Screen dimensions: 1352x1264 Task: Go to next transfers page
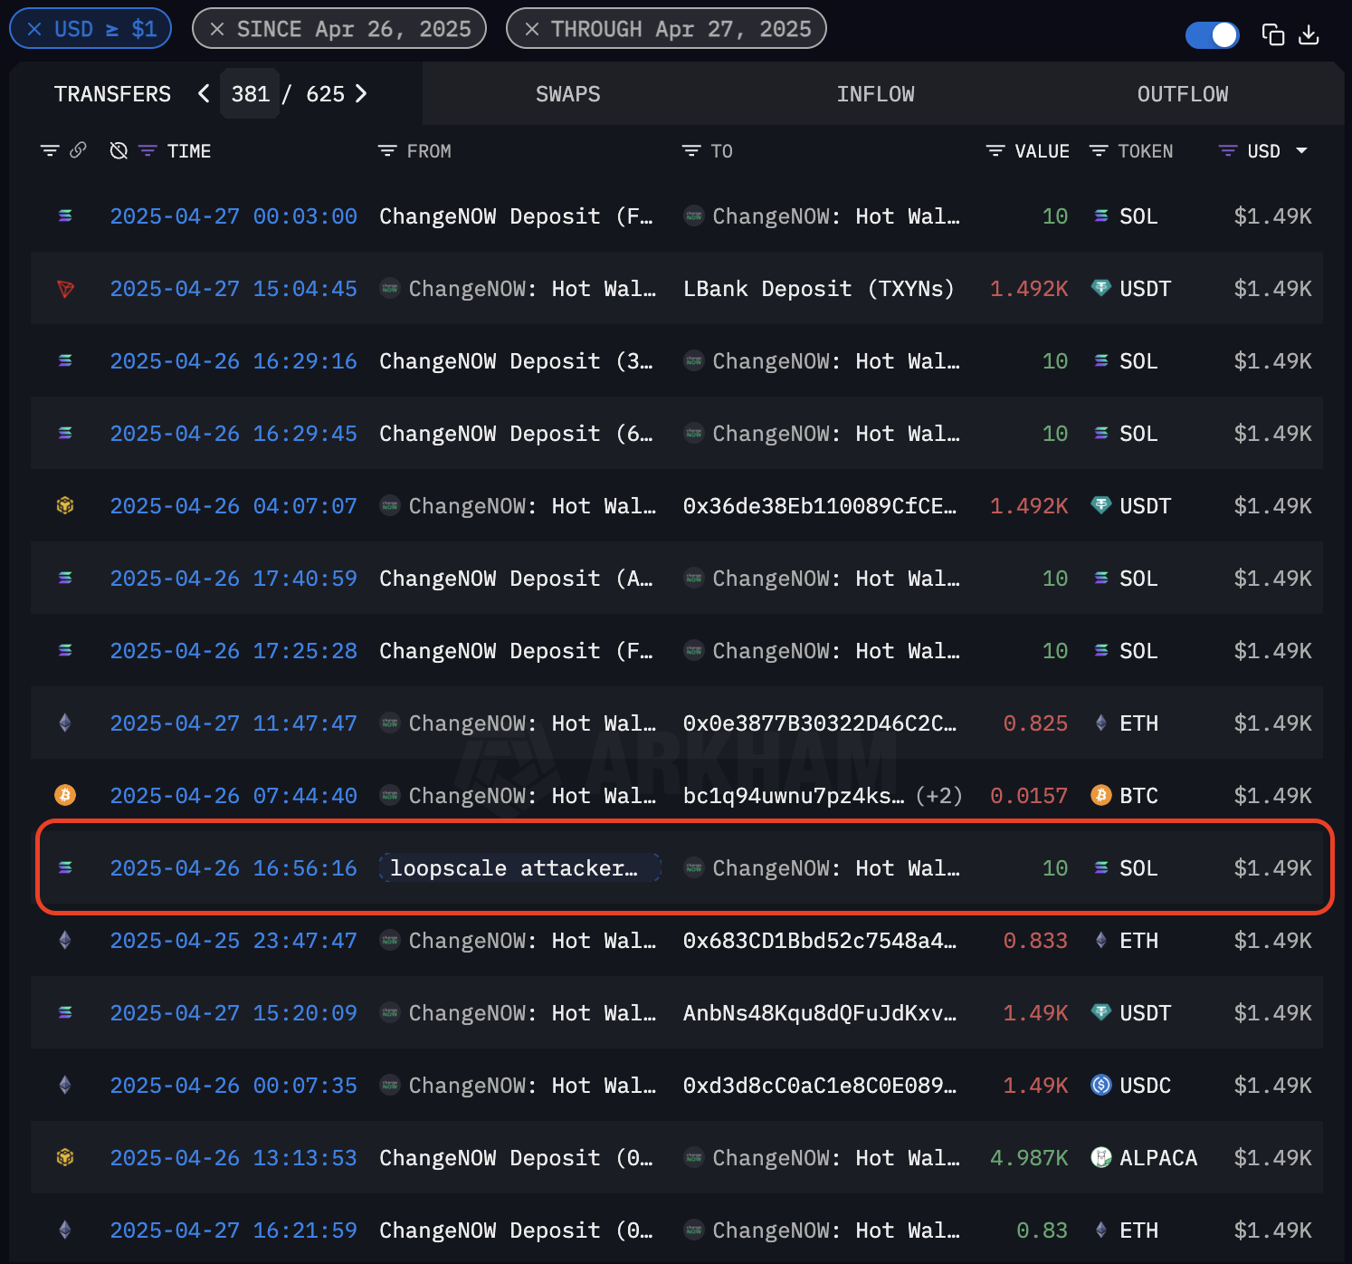tap(361, 93)
